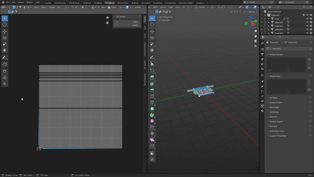Select the Rip Region tool in 3D viewport
Image resolution: width=314 pixels, height=177 pixels.
[152, 146]
